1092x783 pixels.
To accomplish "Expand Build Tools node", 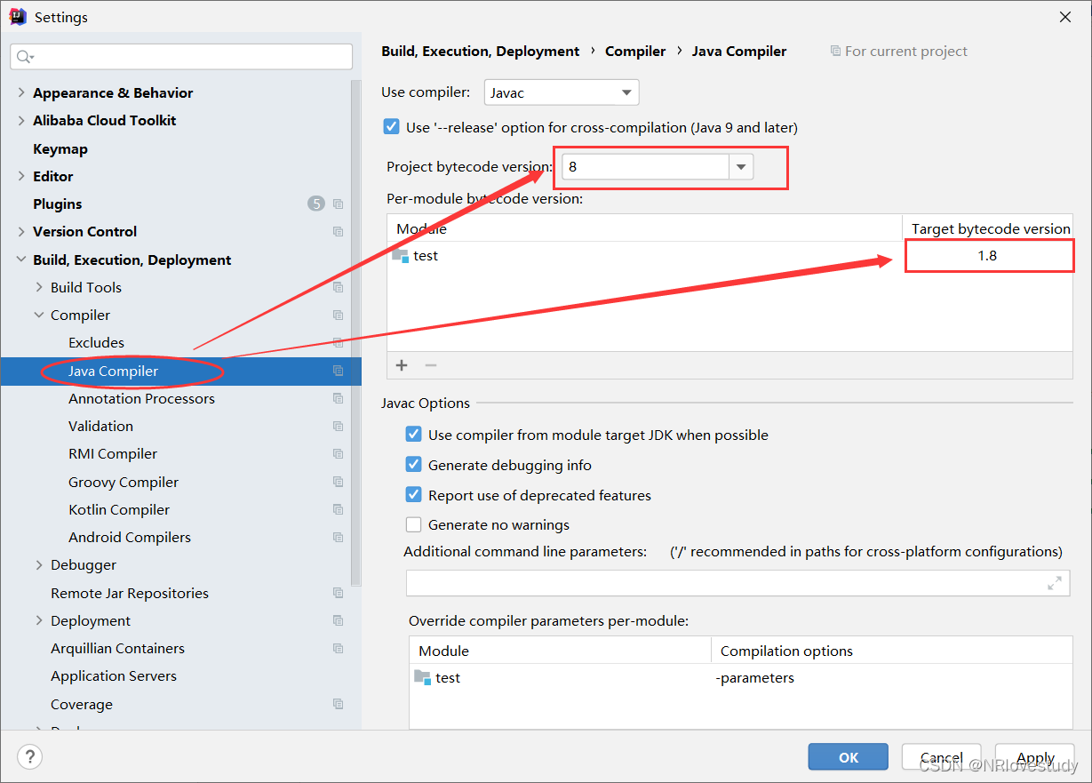I will [x=39, y=287].
